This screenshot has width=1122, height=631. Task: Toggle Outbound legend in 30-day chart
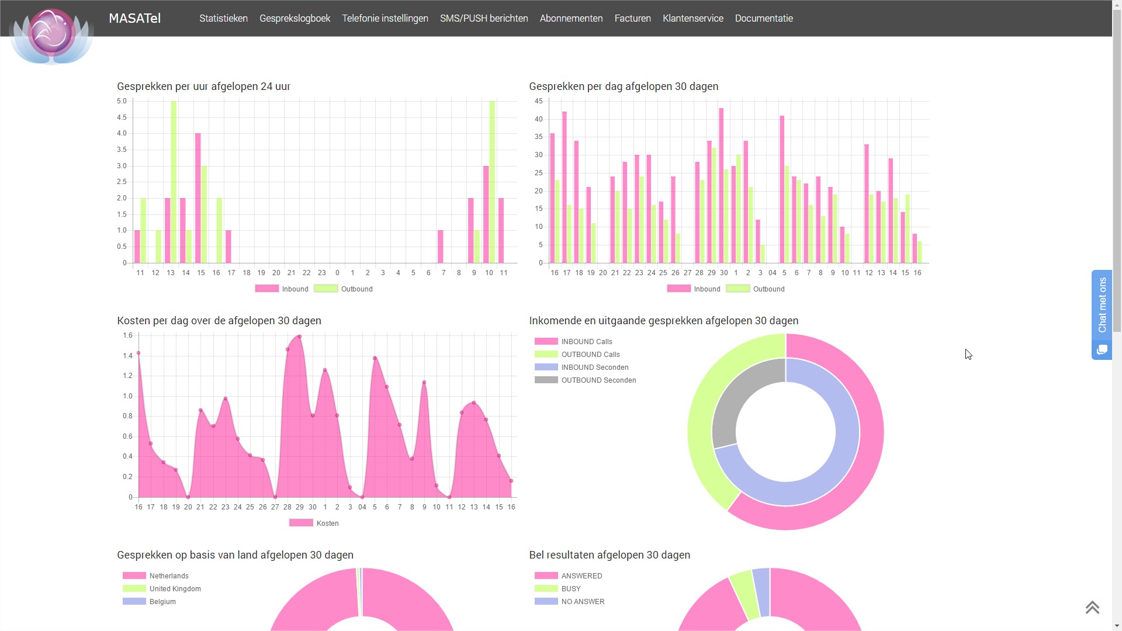755,289
